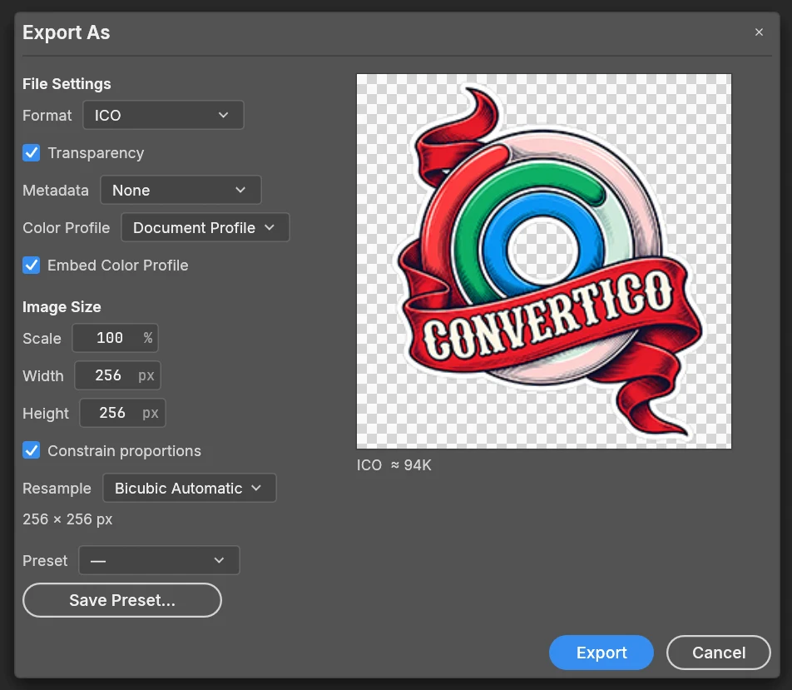This screenshot has width=792, height=690.
Task: Uncheck the Transparency checkbox
Action: pyautogui.click(x=32, y=152)
